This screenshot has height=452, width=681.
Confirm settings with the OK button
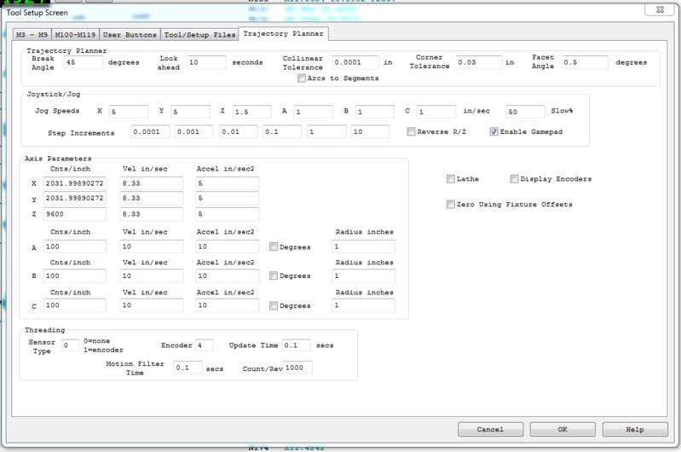(x=562, y=429)
